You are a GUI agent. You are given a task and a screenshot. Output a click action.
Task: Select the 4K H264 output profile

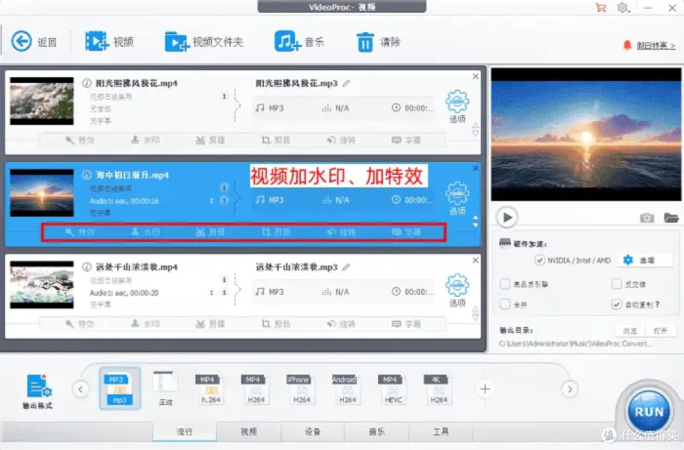point(438,389)
